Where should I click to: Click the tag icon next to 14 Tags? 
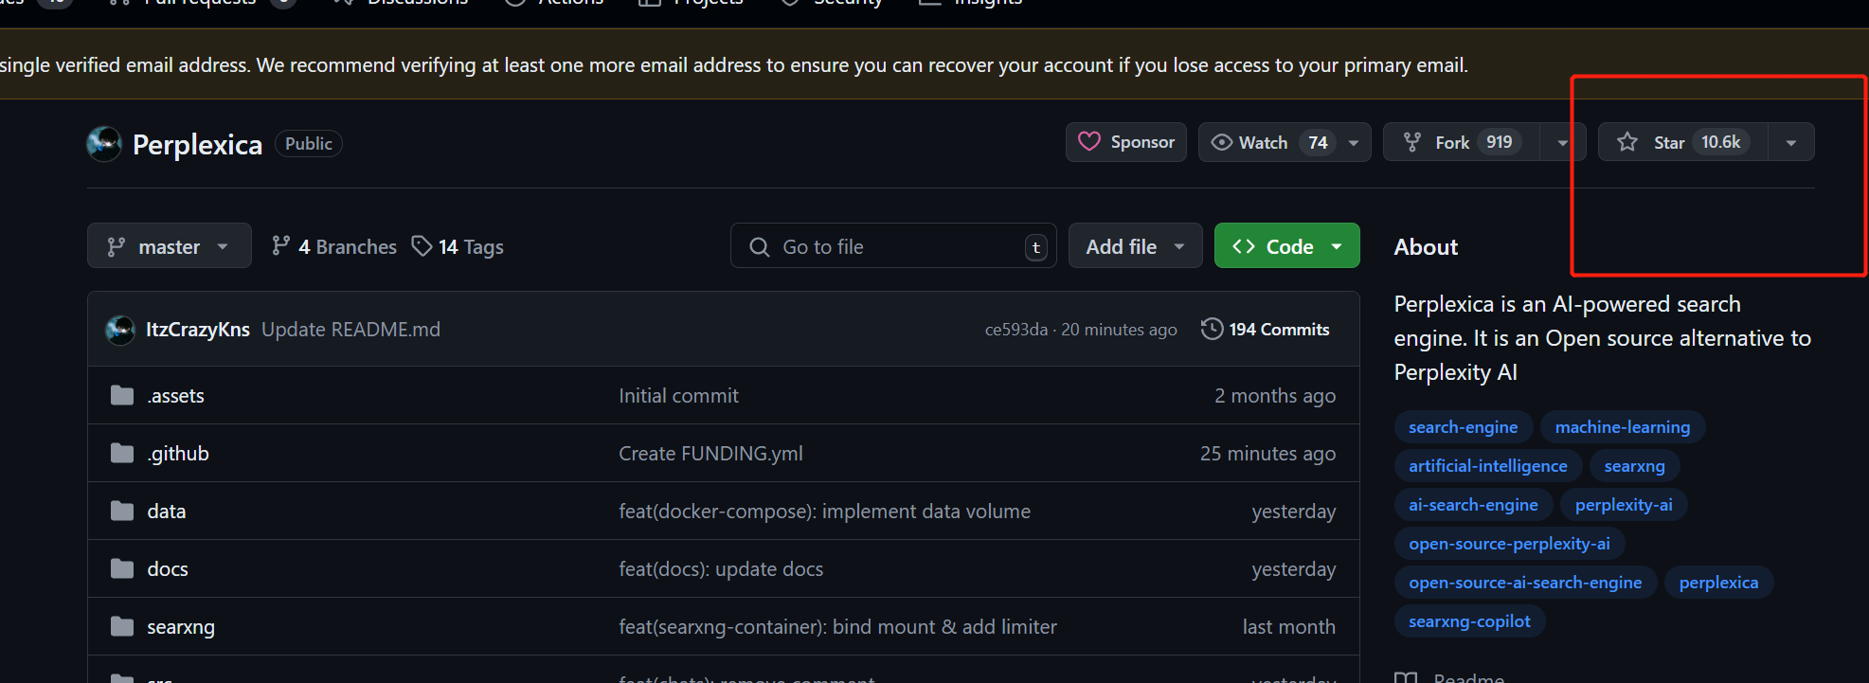coord(422,246)
